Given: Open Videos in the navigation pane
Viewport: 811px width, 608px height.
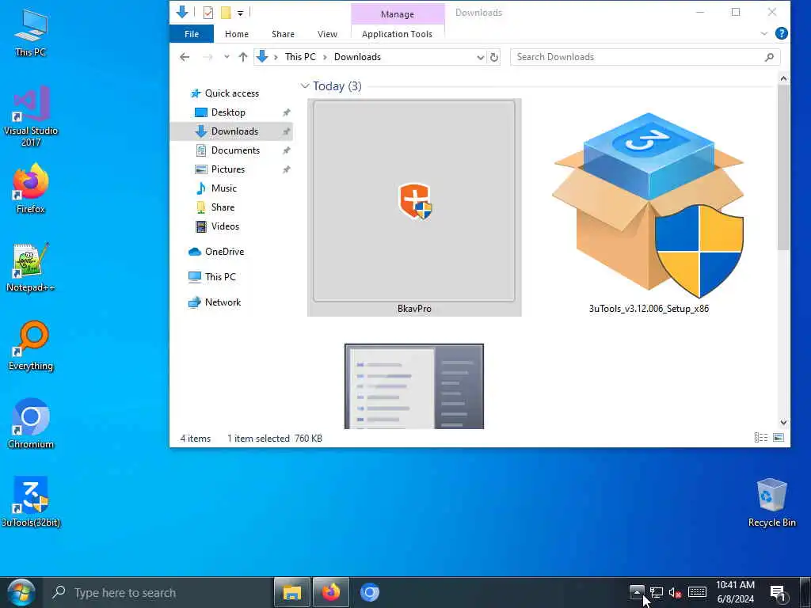Looking at the screenshot, I should click(225, 226).
